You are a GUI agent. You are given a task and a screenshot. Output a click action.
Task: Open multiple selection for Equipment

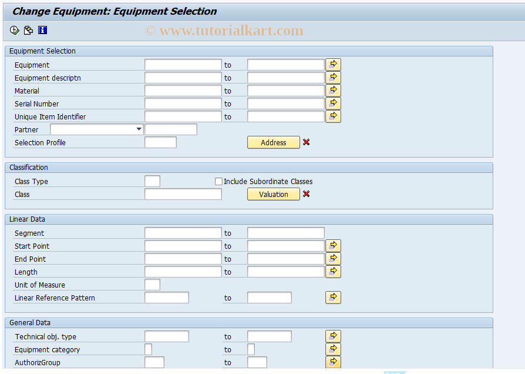[x=333, y=64]
